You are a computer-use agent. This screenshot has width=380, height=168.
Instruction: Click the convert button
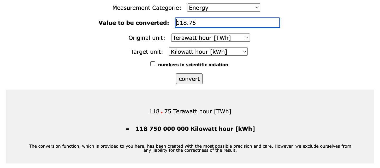coord(189,79)
